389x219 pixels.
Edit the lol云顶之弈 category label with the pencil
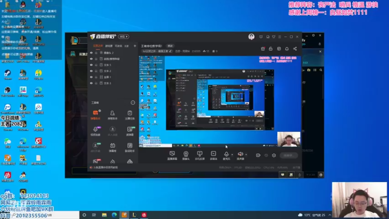(171, 51)
